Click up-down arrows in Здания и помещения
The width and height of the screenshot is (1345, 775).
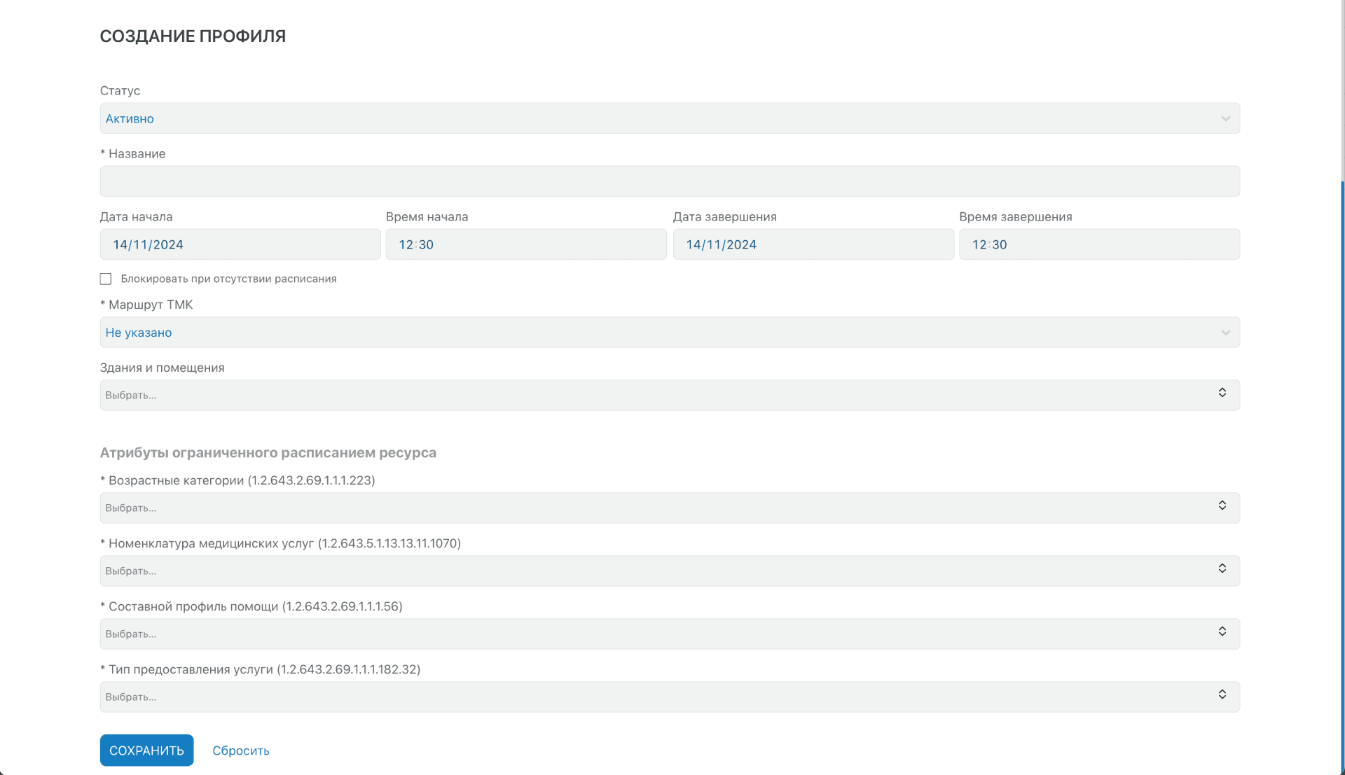point(1222,393)
